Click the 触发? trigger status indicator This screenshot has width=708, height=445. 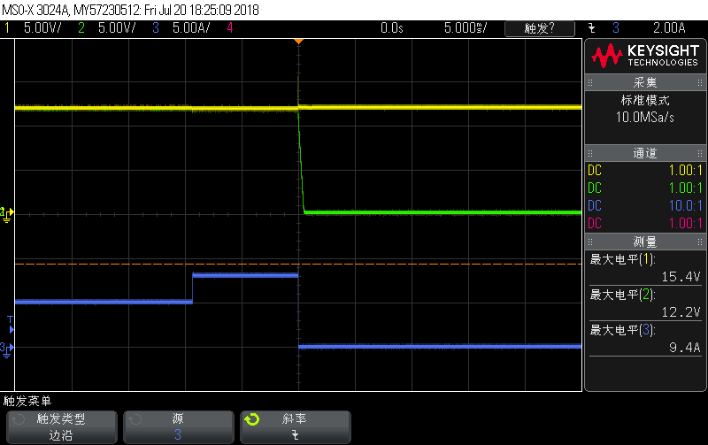[540, 28]
